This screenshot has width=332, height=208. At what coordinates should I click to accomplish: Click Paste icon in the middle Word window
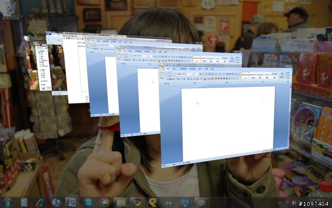(119, 56)
